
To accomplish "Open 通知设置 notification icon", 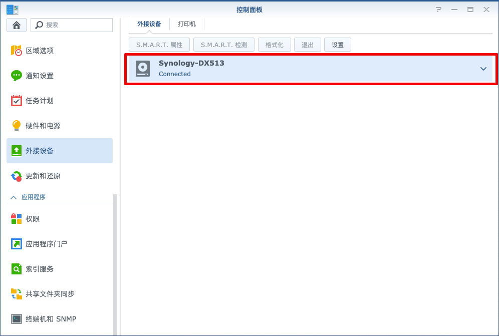I will coord(17,76).
